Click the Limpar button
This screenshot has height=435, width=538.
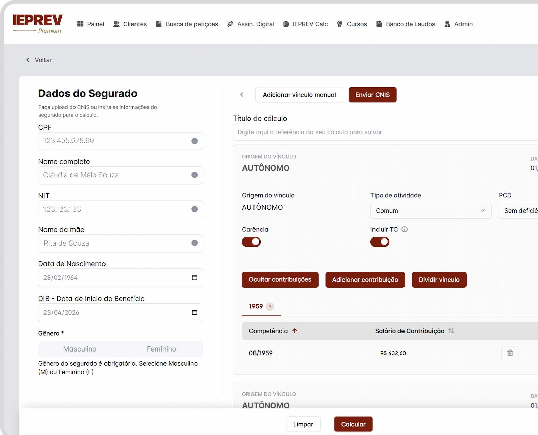pos(303,424)
